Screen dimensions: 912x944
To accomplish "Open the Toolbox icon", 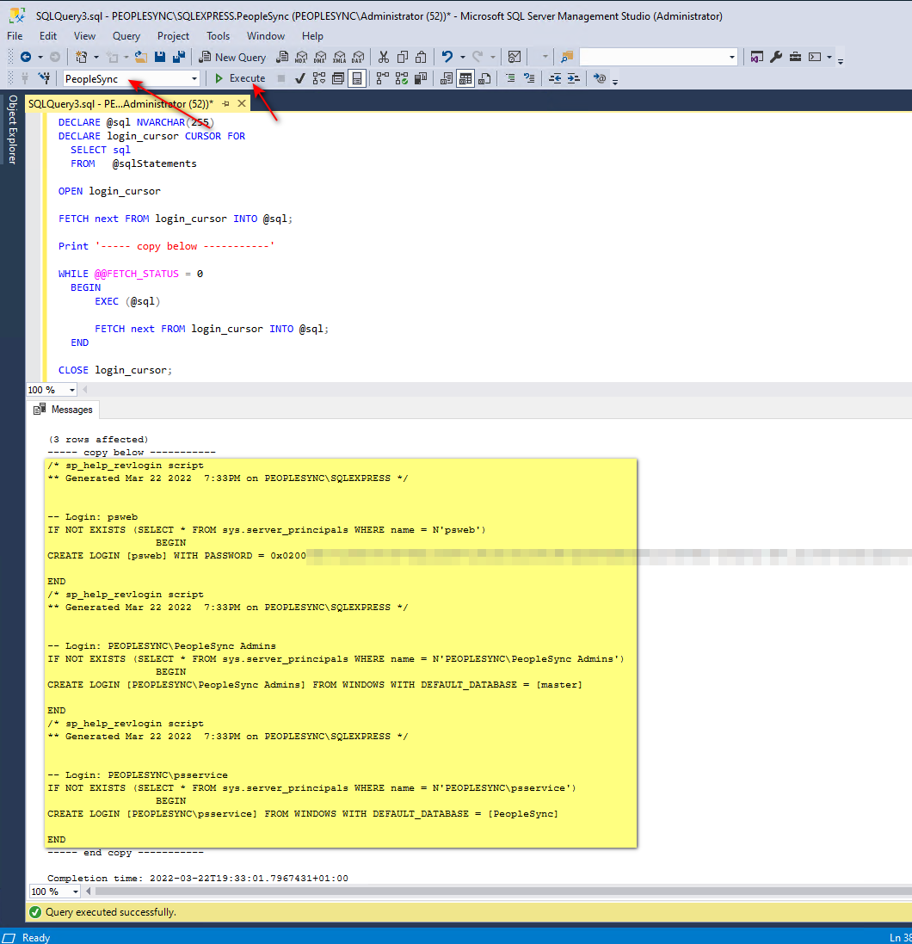I will pos(795,57).
